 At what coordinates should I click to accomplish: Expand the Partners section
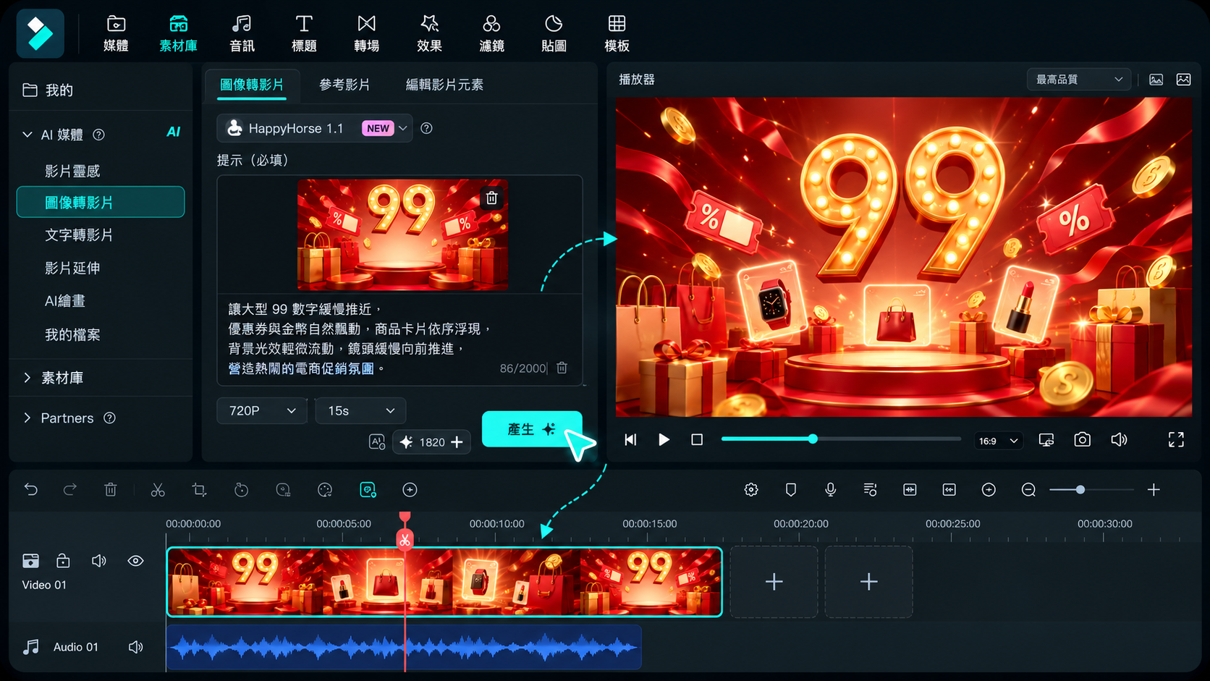coord(27,418)
